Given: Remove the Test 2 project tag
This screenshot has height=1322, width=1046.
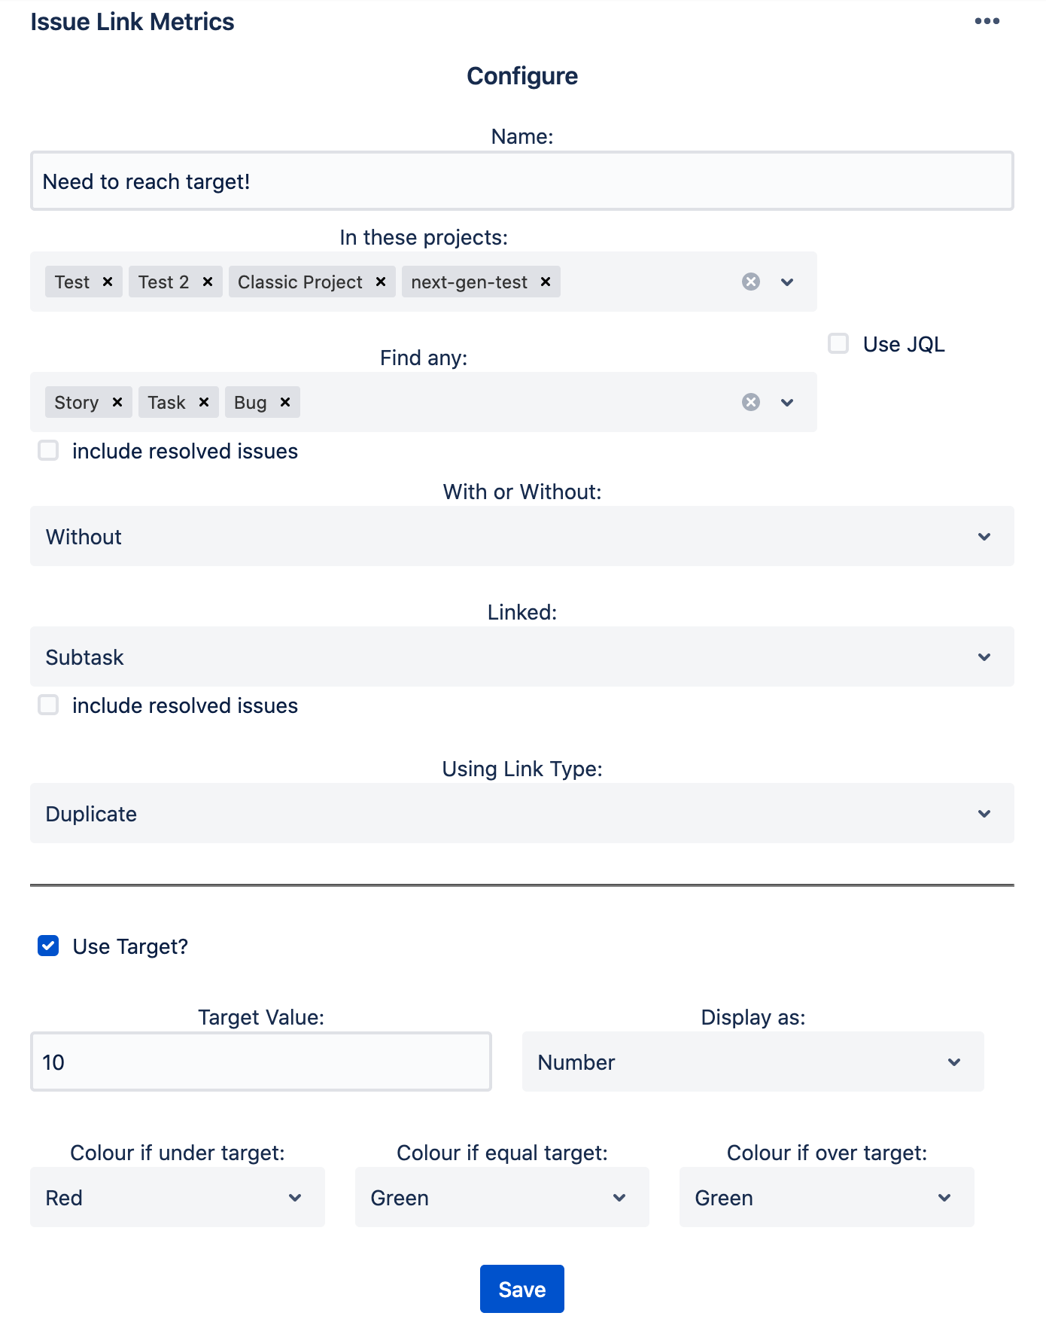Looking at the screenshot, I should pos(208,282).
